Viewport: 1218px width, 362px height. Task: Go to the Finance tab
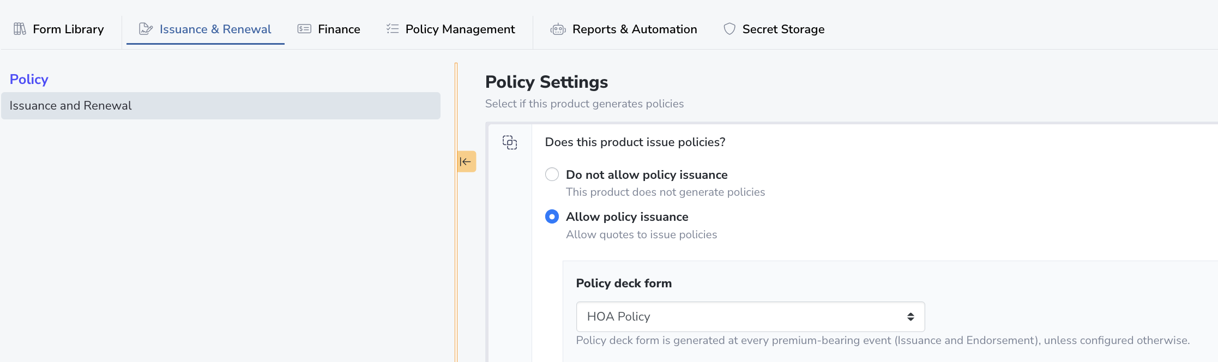click(329, 29)
